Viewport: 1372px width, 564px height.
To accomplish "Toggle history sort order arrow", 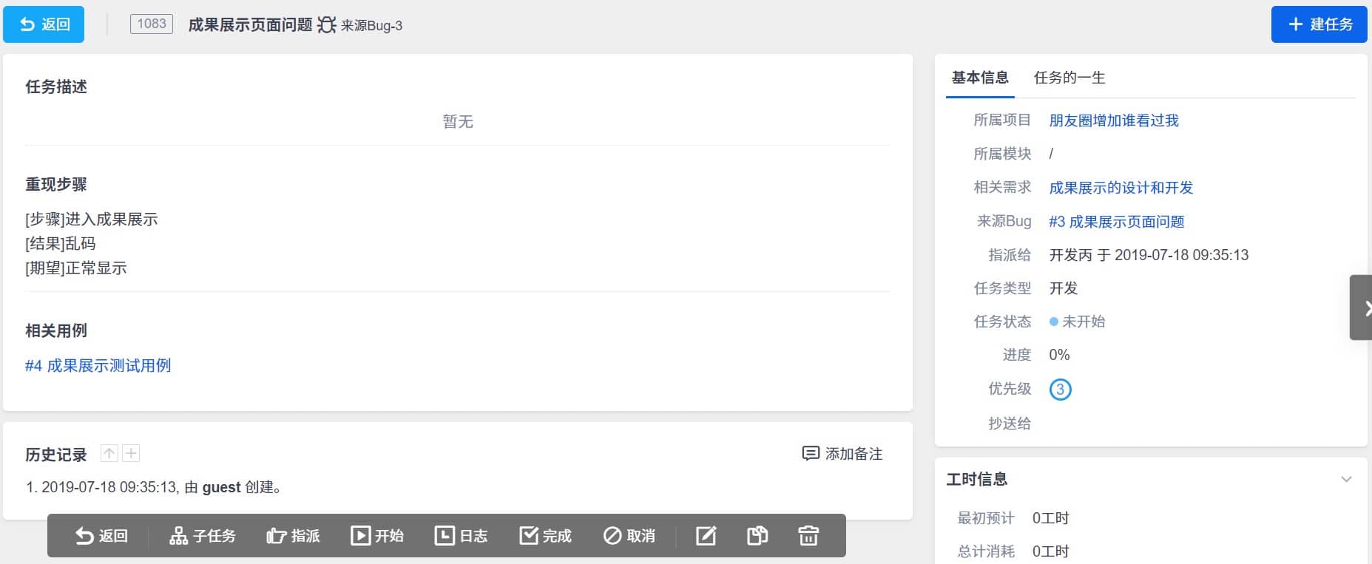I will click(109, 454).
